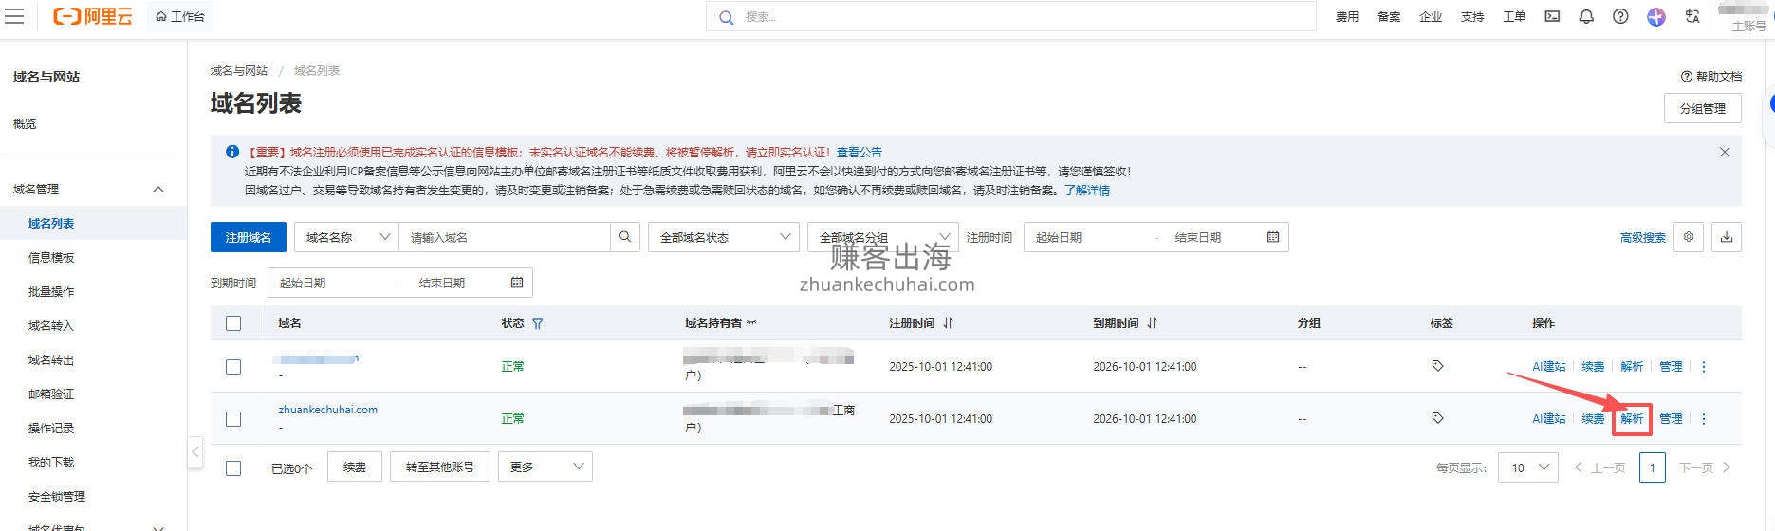Toggle the select-all header checkbox

[x=233, y=323]
